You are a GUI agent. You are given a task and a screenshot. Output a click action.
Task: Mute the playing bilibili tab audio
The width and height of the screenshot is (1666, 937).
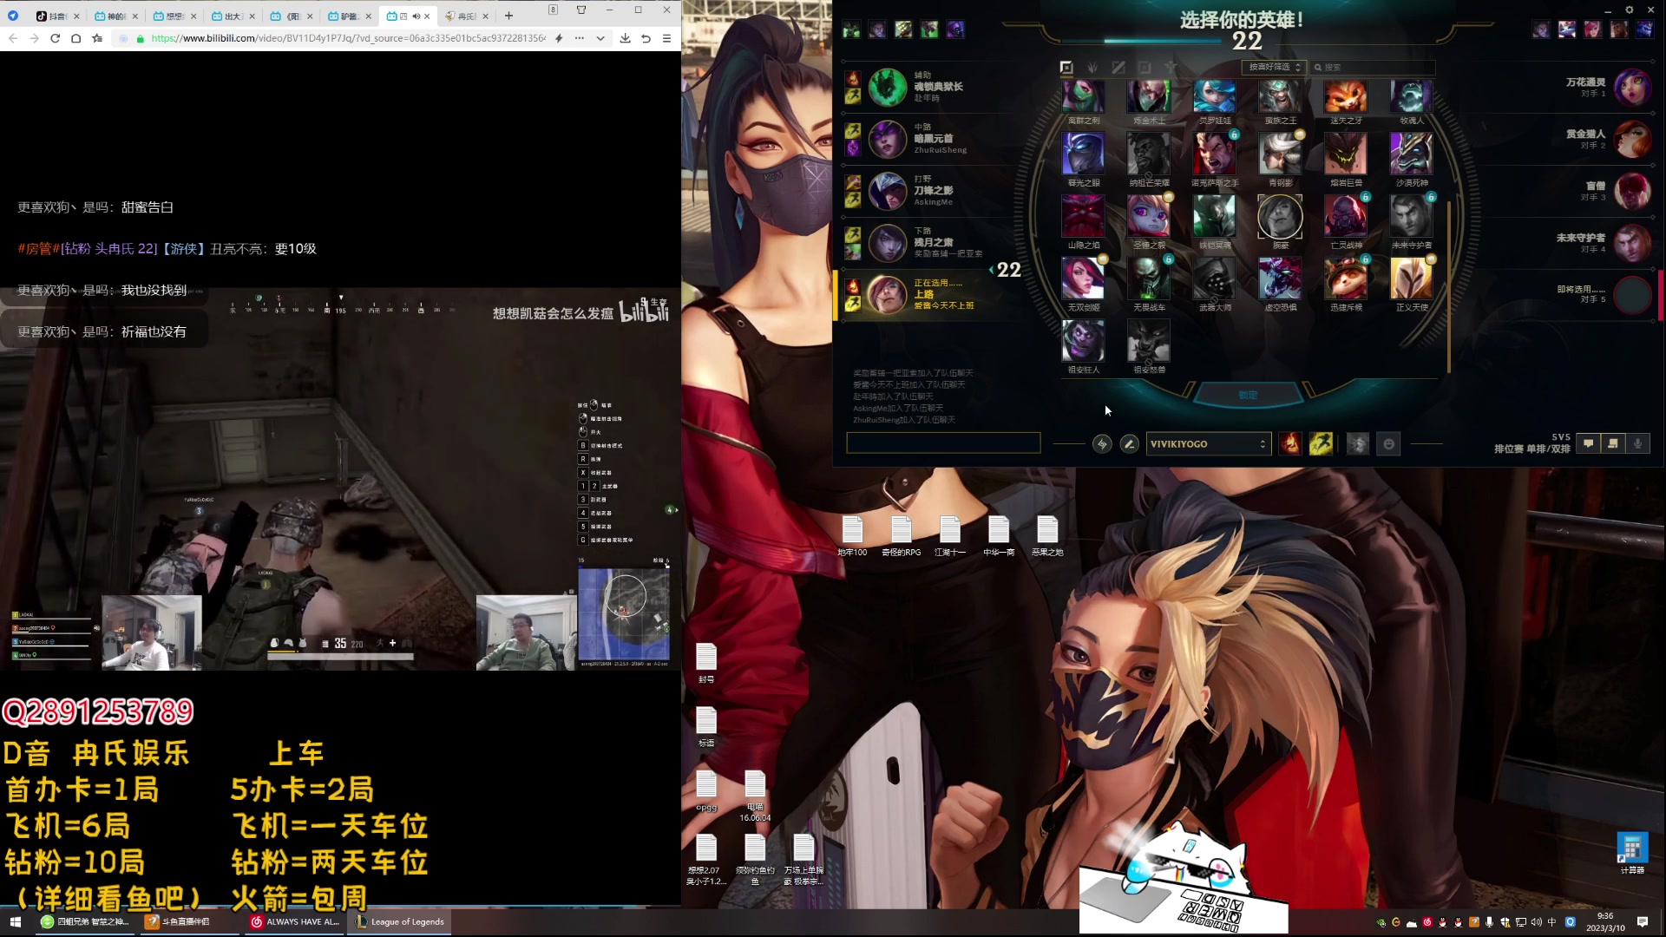tap(416, 16)
